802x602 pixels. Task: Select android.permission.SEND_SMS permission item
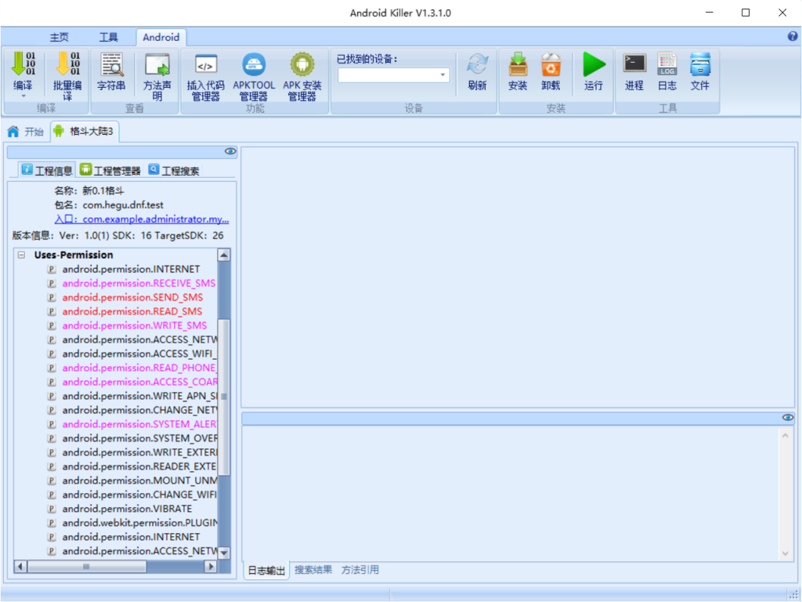pos(132,297)
